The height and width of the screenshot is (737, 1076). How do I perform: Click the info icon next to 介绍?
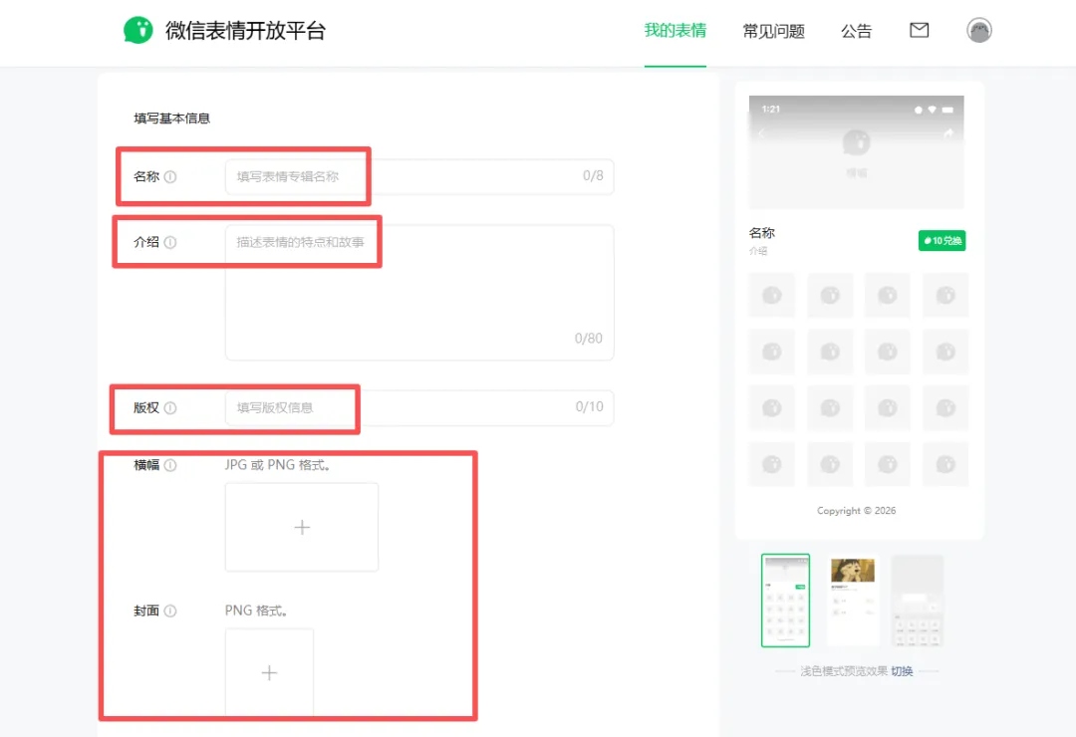point(170,242)
